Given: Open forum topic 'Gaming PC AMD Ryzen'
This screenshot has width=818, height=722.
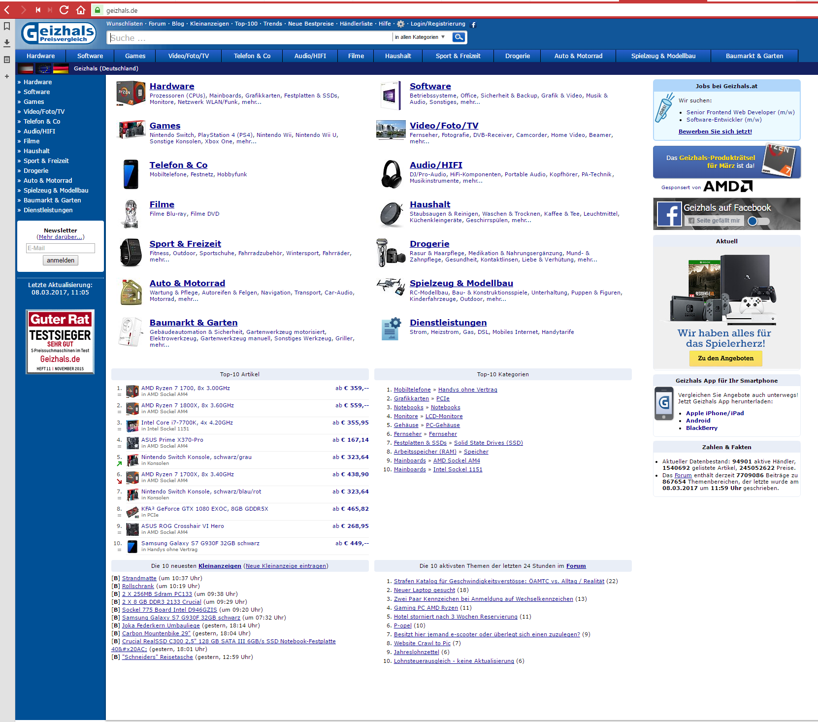Looking at the screenshot, I should click(x=425, y=608).
